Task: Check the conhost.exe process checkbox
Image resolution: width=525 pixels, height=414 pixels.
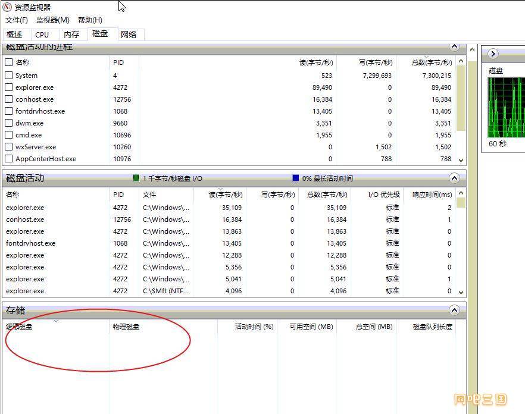Action: (9, 99)
